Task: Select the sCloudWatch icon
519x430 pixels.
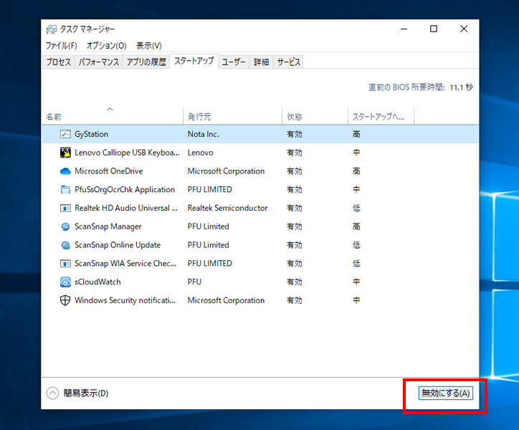Action: pos(65,282)
